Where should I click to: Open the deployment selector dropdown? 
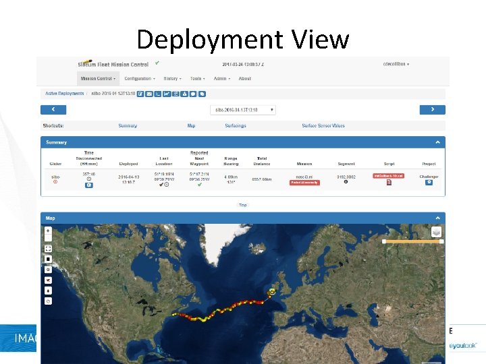coord(243,110)
